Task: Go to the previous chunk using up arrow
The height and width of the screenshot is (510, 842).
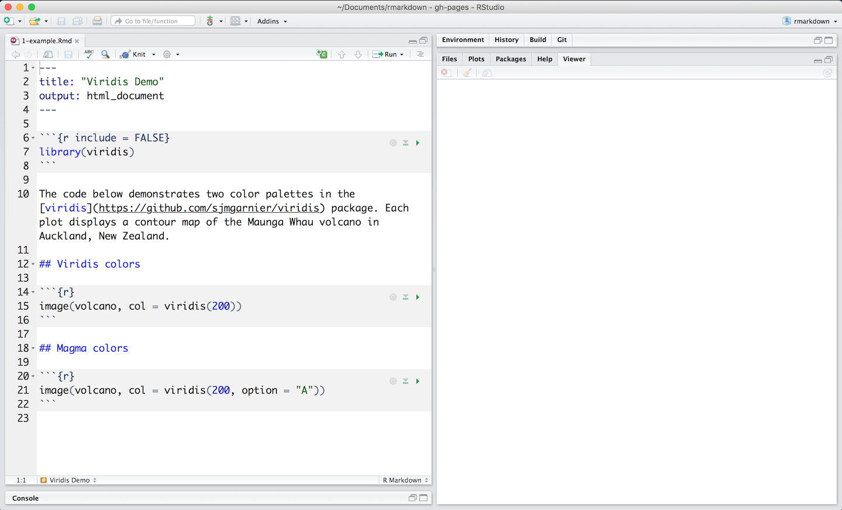Action: click(341, 54)
